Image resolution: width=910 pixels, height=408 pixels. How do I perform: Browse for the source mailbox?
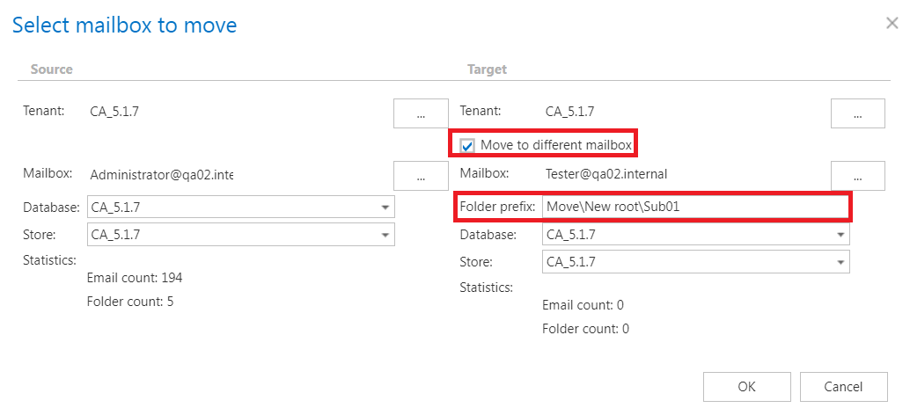point(420,176)
